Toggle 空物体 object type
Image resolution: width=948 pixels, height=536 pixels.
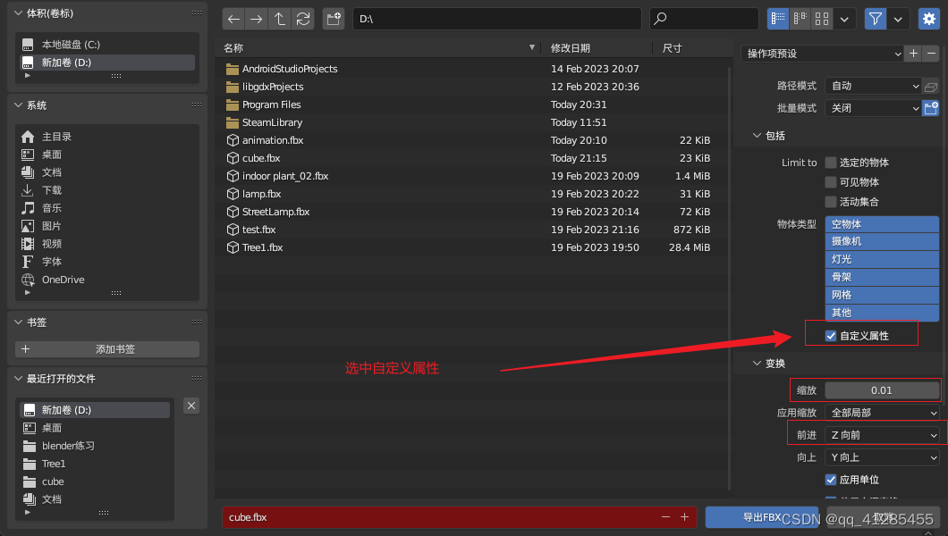tap(882, 224)
